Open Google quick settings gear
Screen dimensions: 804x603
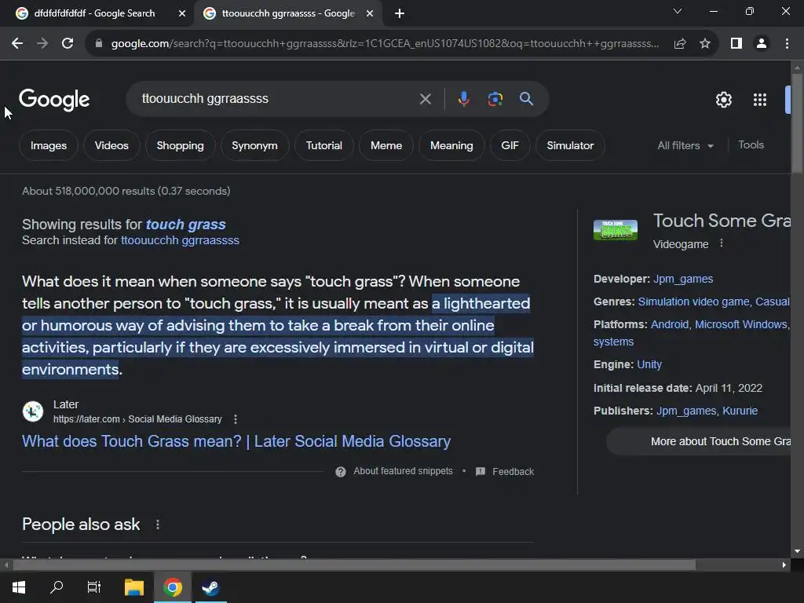(x=723, y=100)
